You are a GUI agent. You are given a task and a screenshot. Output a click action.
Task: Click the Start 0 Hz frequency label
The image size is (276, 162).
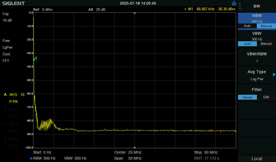coord(42,152)
